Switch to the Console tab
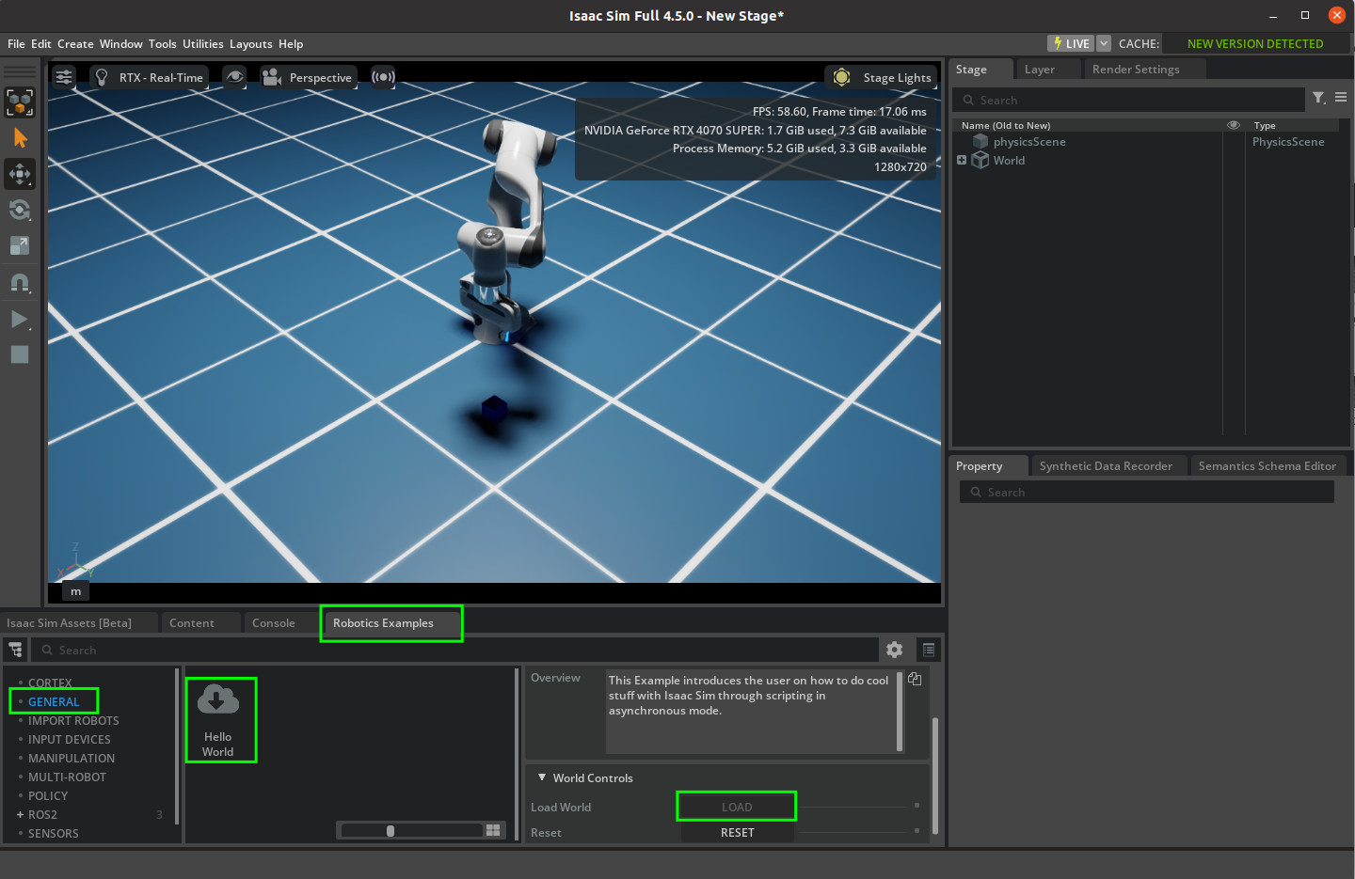The height and width of the screenshot is (879, 1355). point(273,622)
